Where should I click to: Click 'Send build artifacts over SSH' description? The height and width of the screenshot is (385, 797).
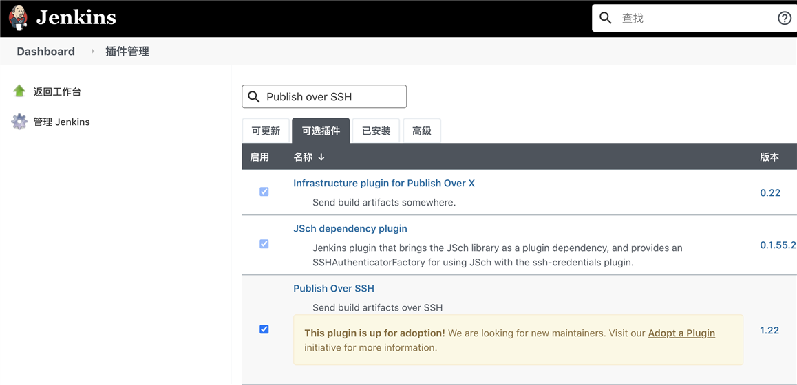pyautogui.click(x=378, y=307)
